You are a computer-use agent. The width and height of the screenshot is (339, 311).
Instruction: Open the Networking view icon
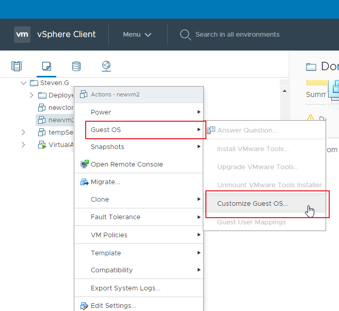point(106,66)
